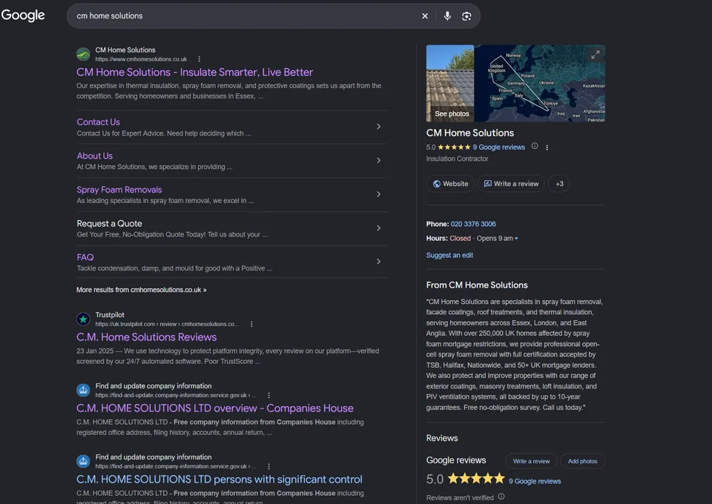
Task: Click Write a review in Reviews section
Action: (x=531, y=461)
